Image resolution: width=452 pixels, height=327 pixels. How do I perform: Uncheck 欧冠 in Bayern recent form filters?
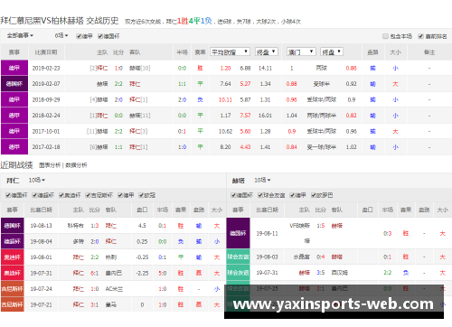coord(141,195)
